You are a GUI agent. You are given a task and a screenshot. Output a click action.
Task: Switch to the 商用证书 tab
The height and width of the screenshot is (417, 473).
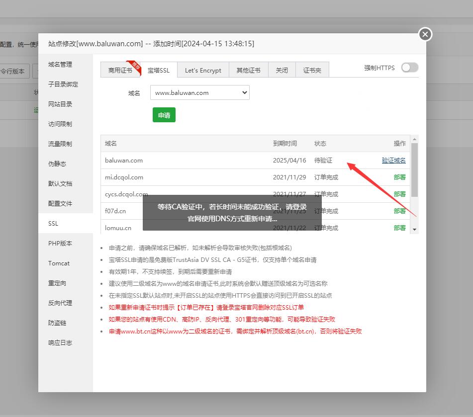click(x=120, y=70)
